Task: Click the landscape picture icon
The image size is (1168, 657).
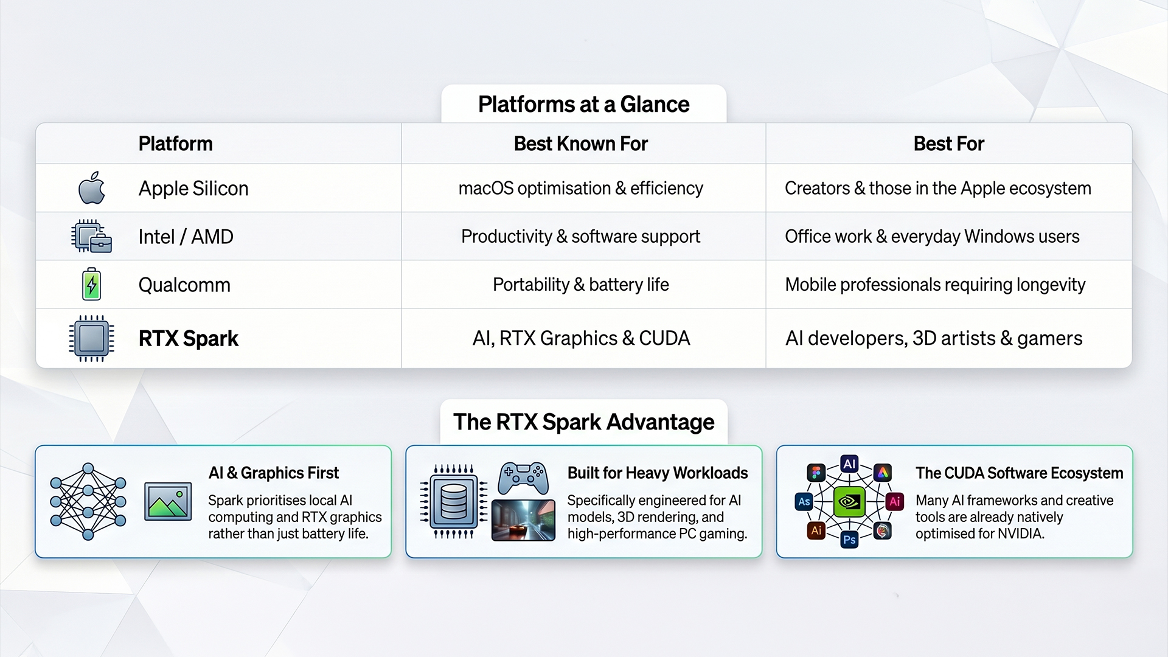Action: [168, 501]
